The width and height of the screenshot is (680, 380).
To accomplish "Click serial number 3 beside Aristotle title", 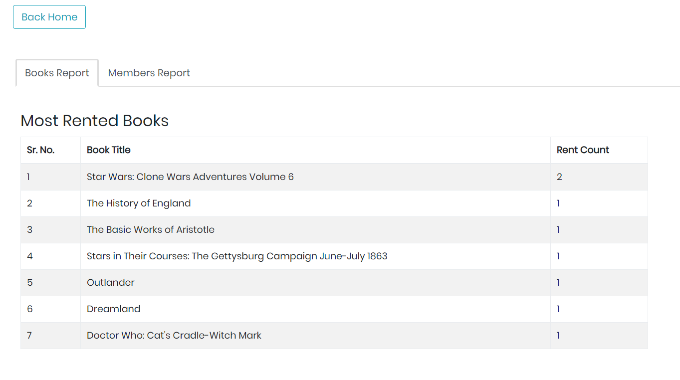I will click(x=29, y=229).
